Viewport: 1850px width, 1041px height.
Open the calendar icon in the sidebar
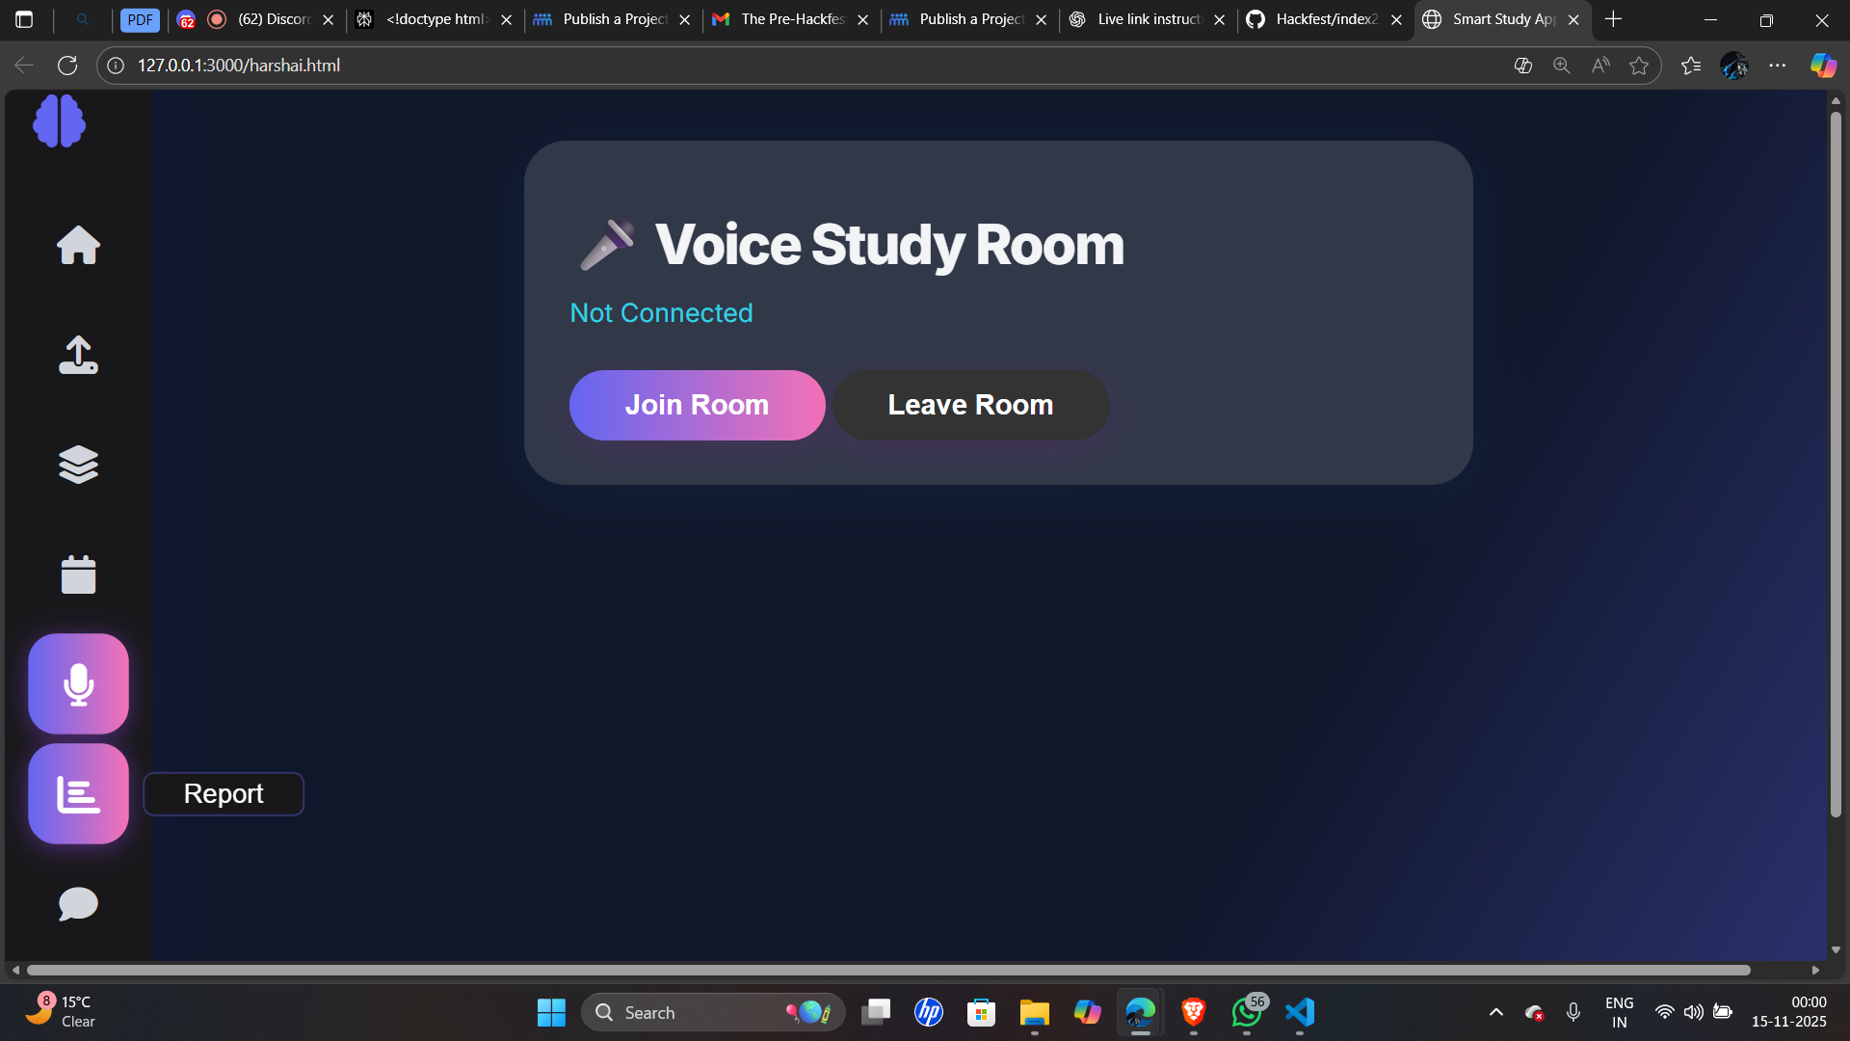click(x=78, y=574)
